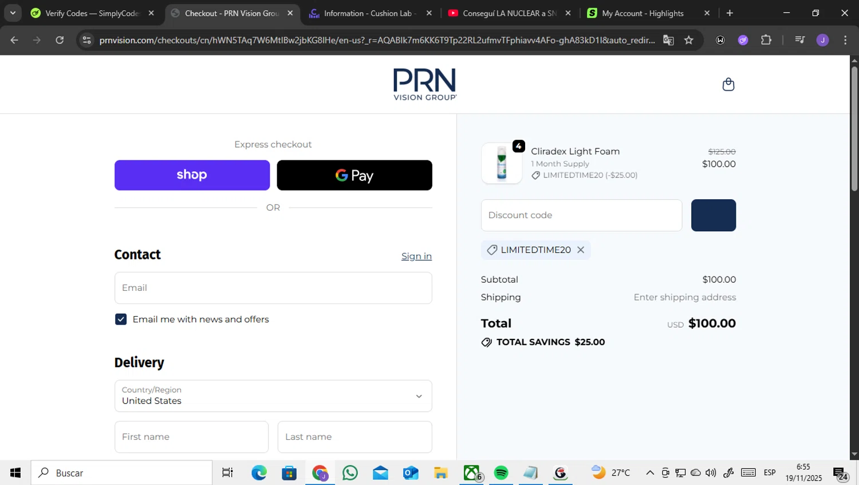The width and height of the screenshot is (859, 485).
Task: Open Outlook from the taskbar
Action: [x=411, y=473]
